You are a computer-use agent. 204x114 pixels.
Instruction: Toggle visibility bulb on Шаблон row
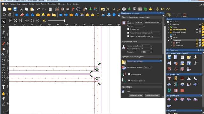coord(203,35)
